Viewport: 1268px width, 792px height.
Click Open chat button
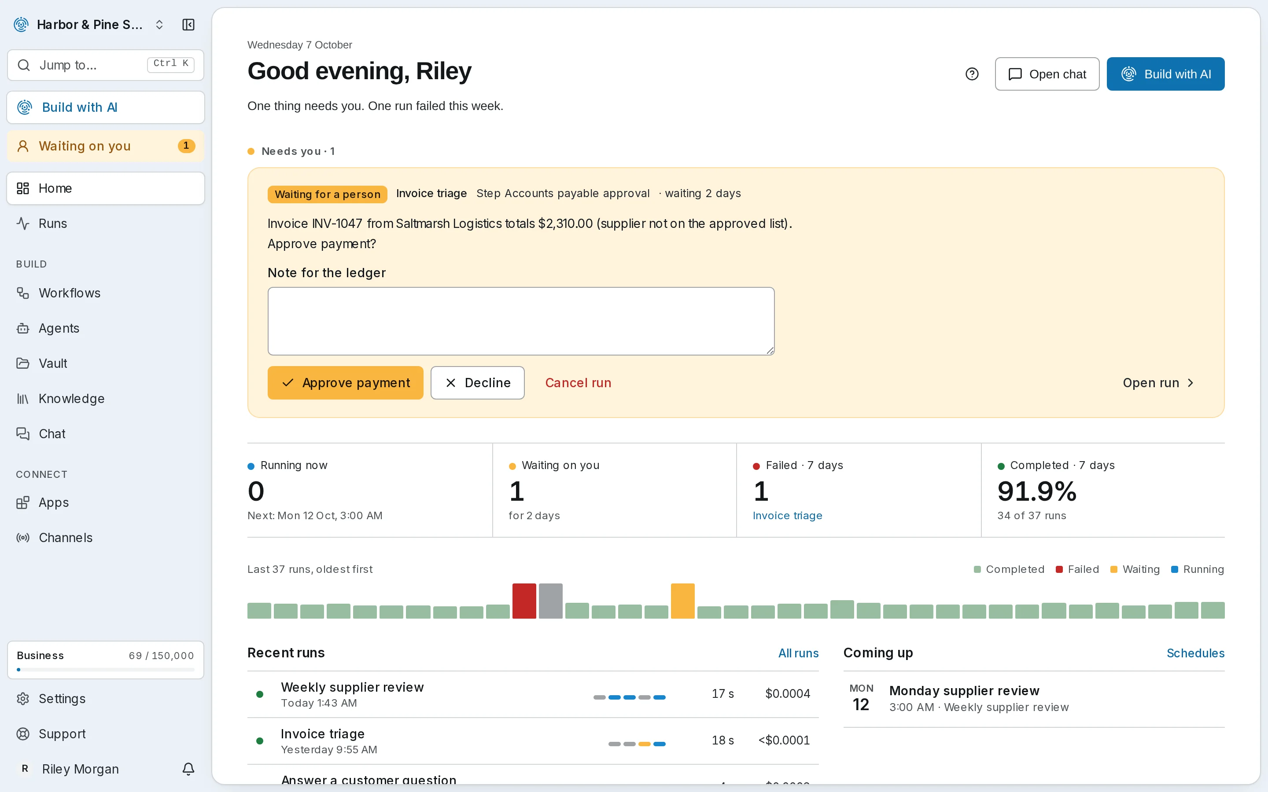(x=1047, y=74)
